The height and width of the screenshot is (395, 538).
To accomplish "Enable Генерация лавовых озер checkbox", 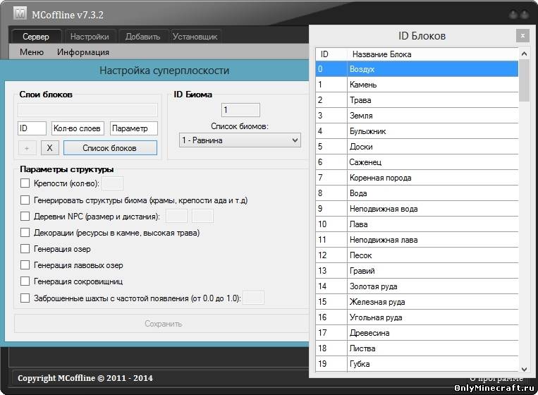I will pyautogui.click(x=25, y=265).
